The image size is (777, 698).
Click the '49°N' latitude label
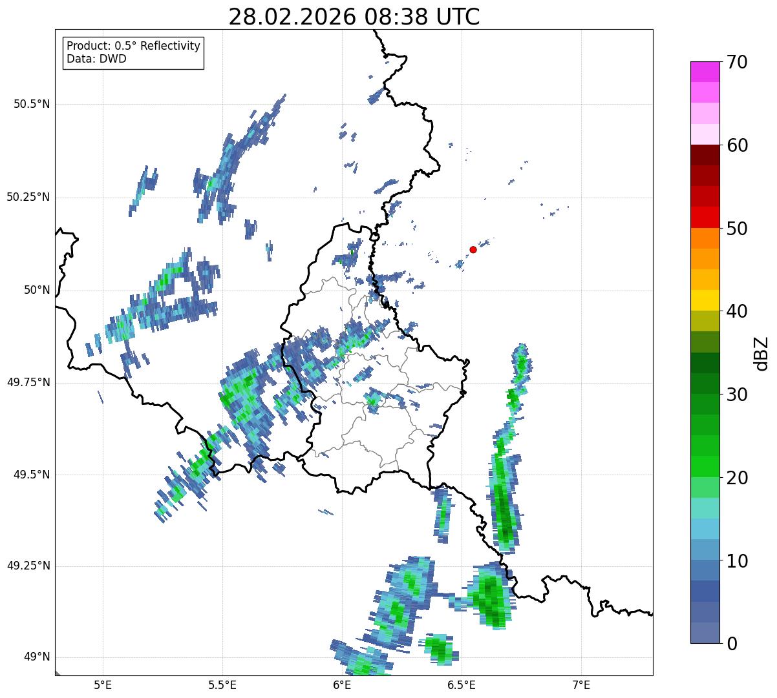(x=37, y=657)
